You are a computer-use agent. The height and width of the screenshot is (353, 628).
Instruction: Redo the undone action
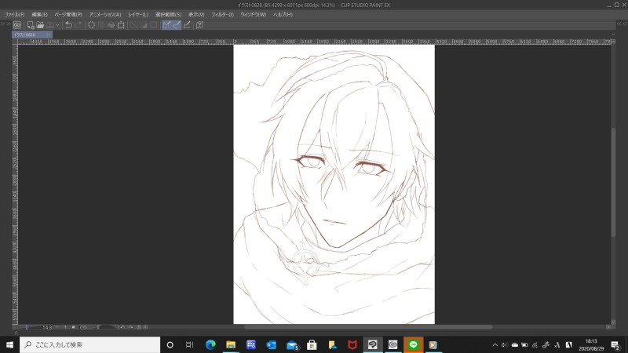[x=78, y=25]
